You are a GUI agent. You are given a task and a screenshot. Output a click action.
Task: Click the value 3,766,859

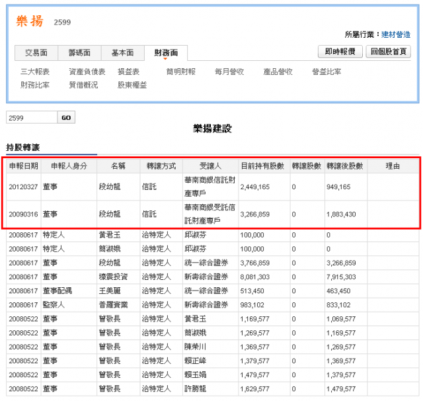click(x=255, y=263)
